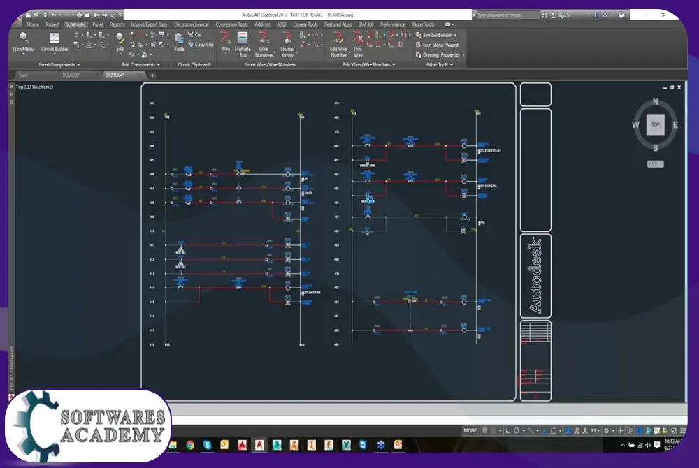
Task: Click the Plot printer icon in quick access
Action: (79, 15)
